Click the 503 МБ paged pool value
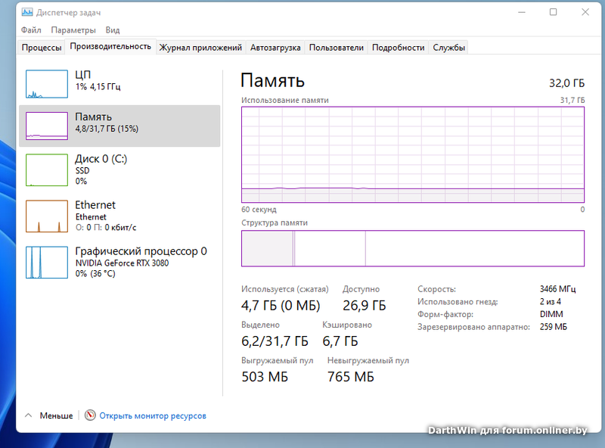This screenshot has height=448, width=605. [265, 377]
